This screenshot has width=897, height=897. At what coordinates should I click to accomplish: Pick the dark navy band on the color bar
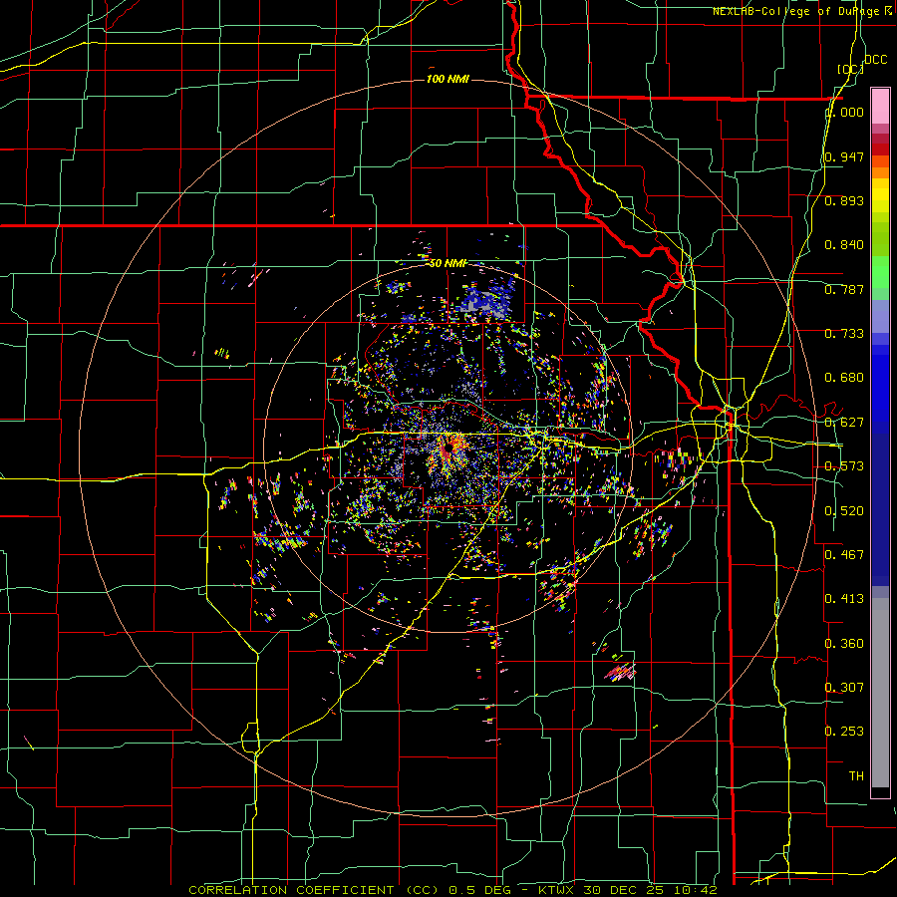880,509
